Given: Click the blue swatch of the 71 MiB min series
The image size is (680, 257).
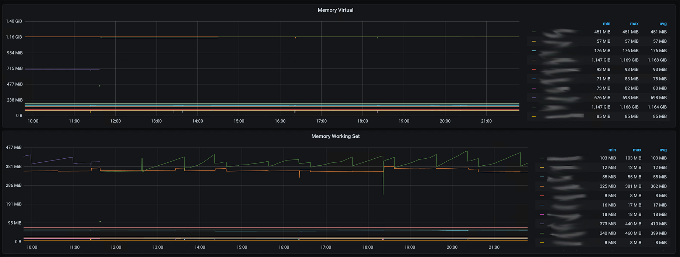Looking at the screenshot, I should pyautogui.click(x=534, y=79).
